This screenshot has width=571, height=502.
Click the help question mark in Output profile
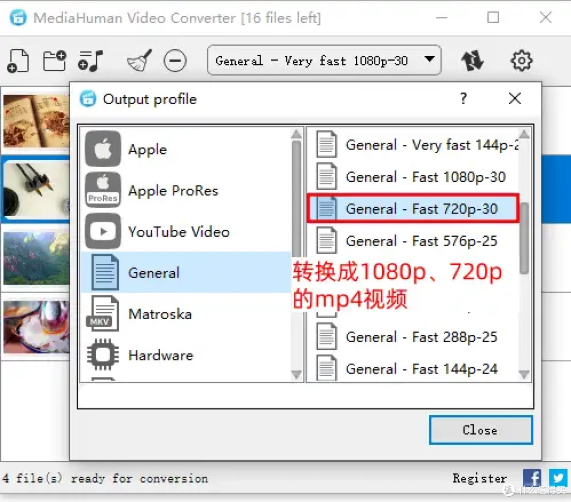463,98
